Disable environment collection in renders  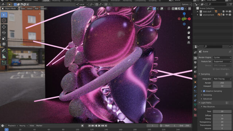[x=230, y=15]
